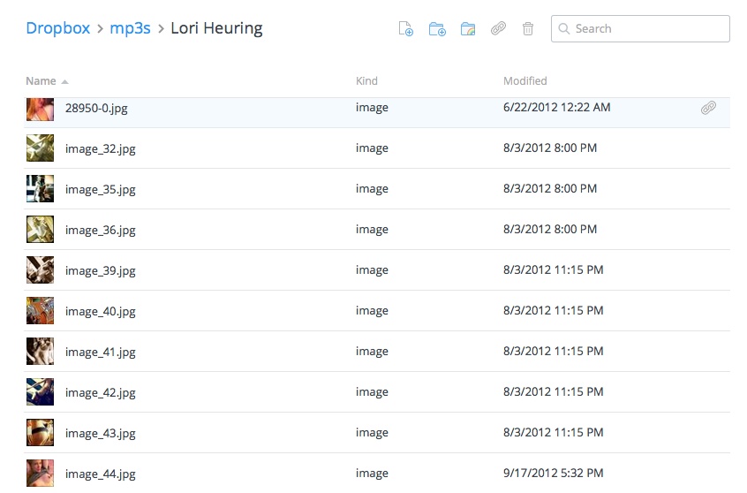Open the mp3s breadcrumb folder
The width and height of the screenshot is (747, 493).
131,28
